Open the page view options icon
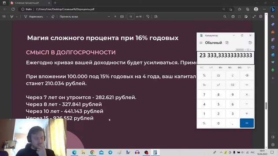Screen dimensions: 278x156 point(156,16)
